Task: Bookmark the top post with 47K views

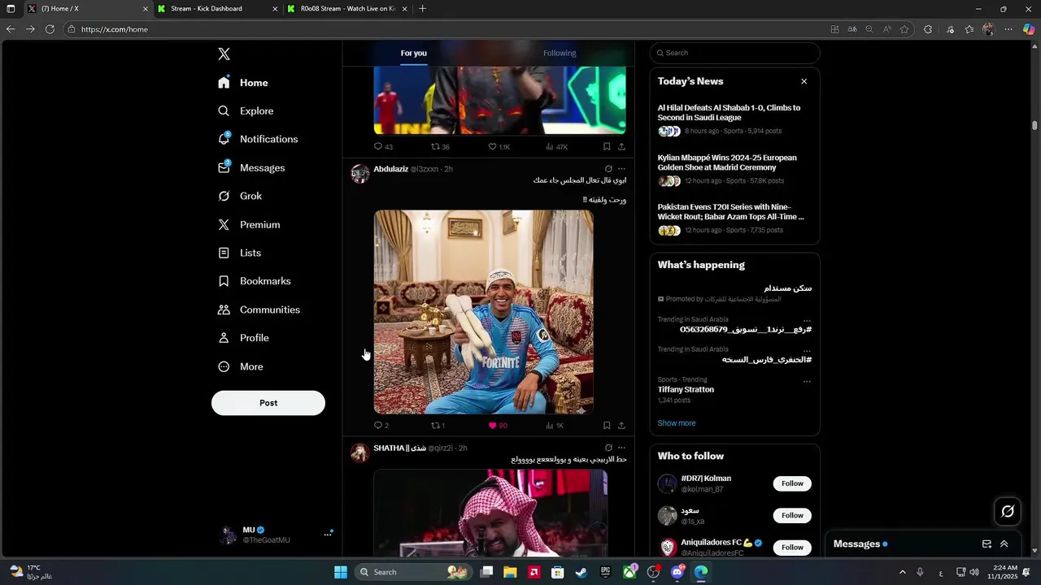Action: click(607, 147)
